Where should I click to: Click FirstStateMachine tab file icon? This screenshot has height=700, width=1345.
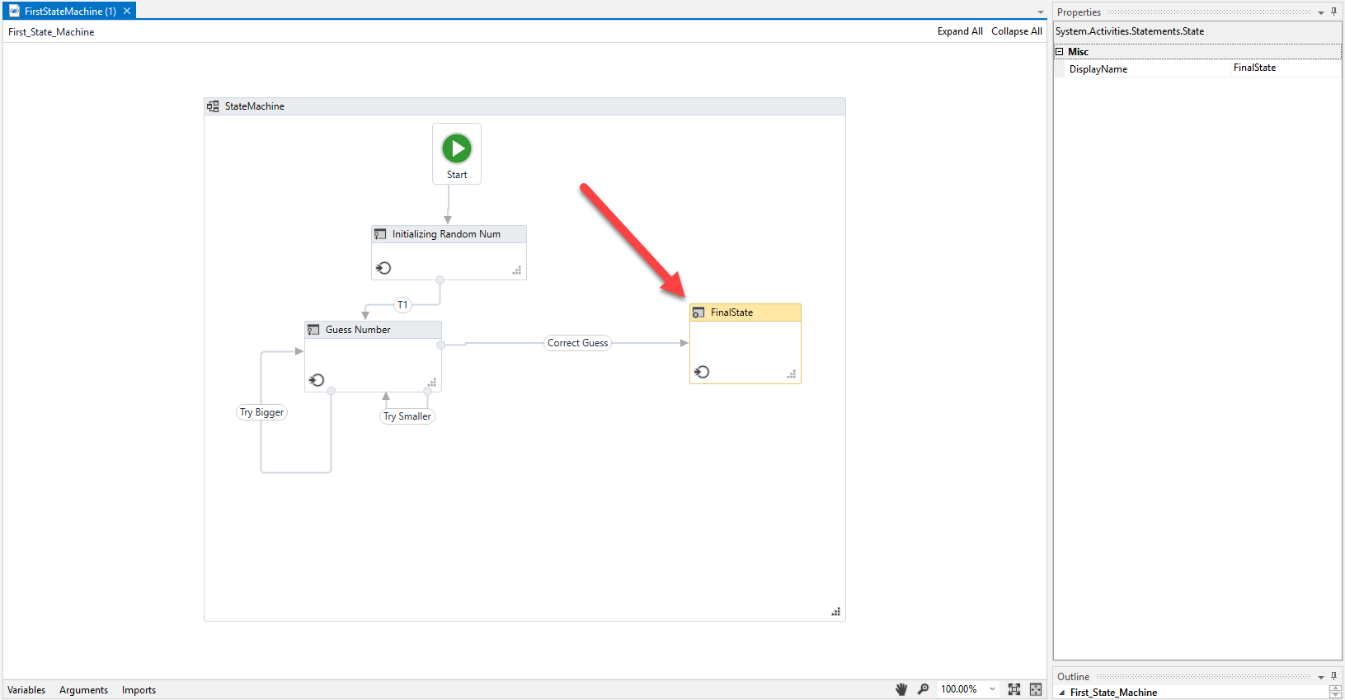(x=14, y=11)
